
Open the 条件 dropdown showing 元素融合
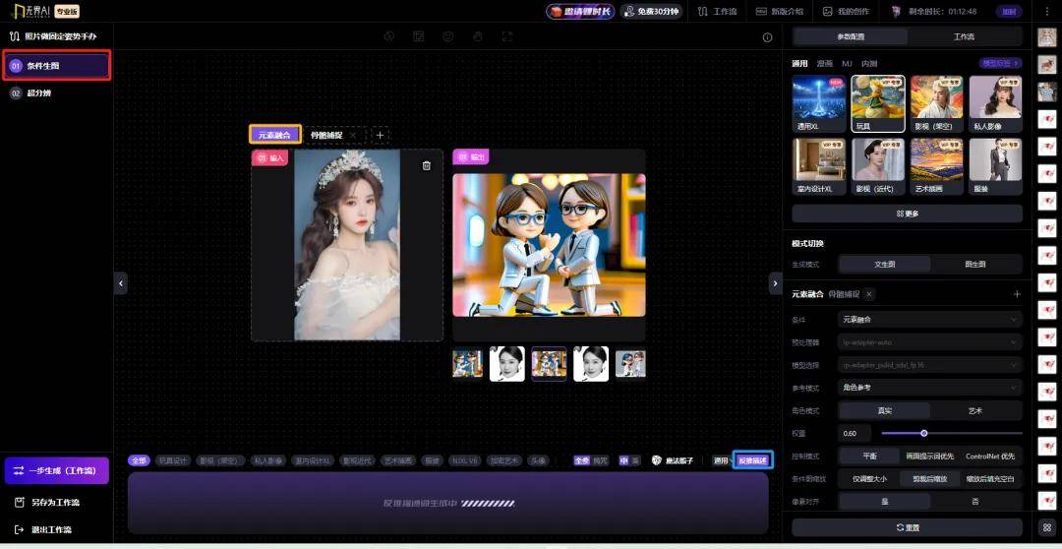pyautogui.click(x=929, y=320)
